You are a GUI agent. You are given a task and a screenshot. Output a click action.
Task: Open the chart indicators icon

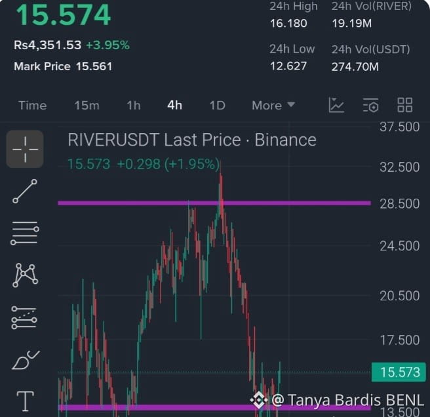336,105
